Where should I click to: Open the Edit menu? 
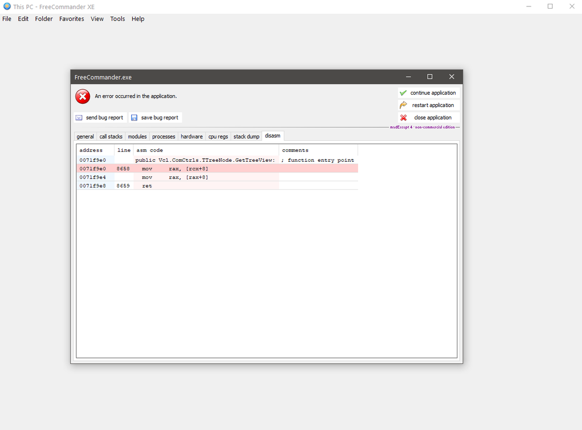(x=23, y=19)
